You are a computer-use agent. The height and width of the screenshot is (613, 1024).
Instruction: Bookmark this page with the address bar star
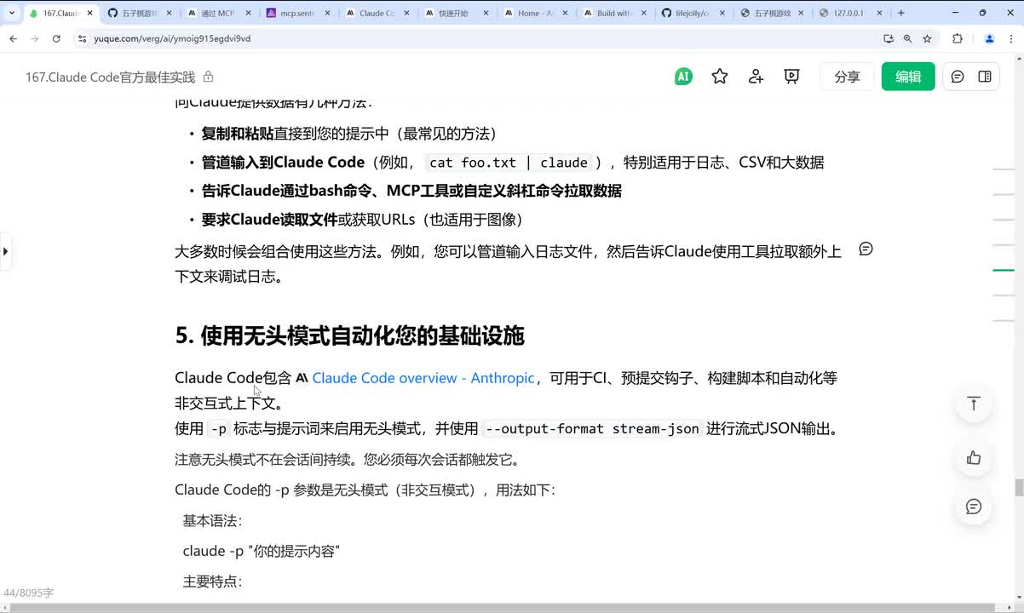point(927,38)
